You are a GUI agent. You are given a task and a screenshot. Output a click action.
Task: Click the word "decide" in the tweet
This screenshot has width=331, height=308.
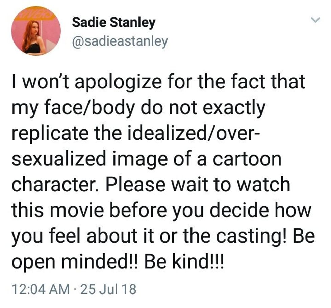[241, 211]
